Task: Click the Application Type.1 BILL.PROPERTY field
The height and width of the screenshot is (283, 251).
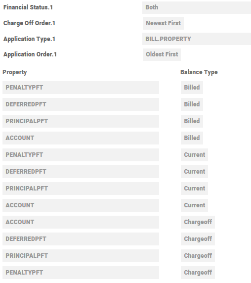Action: pos(197,39)
